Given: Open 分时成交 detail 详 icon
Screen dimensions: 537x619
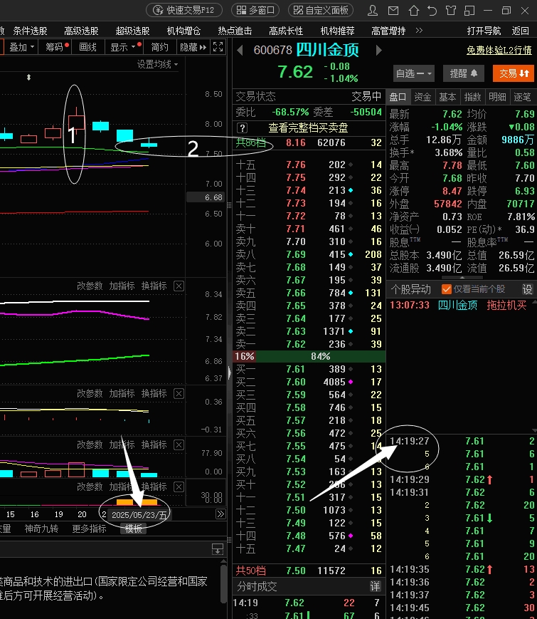Looking at the screenshot, I should [x=376, y=587].
